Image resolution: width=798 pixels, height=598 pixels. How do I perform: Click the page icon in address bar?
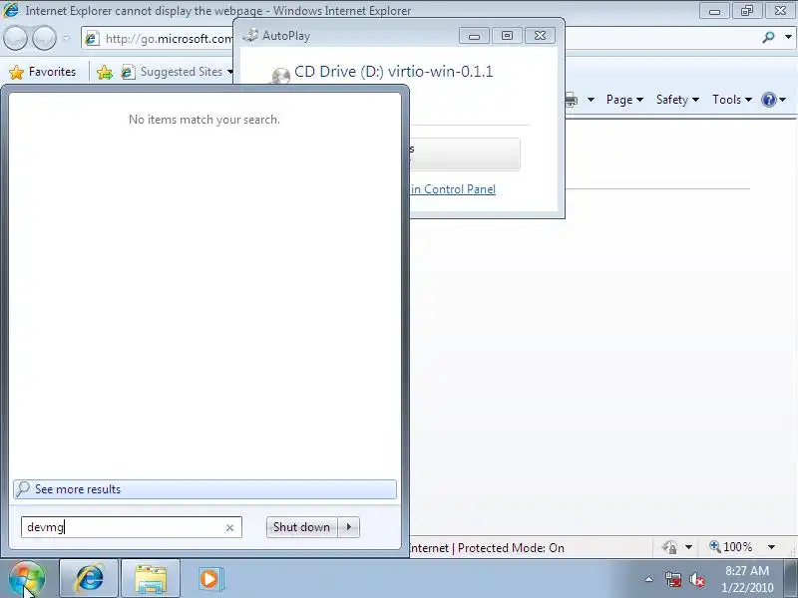pyautogui.click(x=92, y=38)
